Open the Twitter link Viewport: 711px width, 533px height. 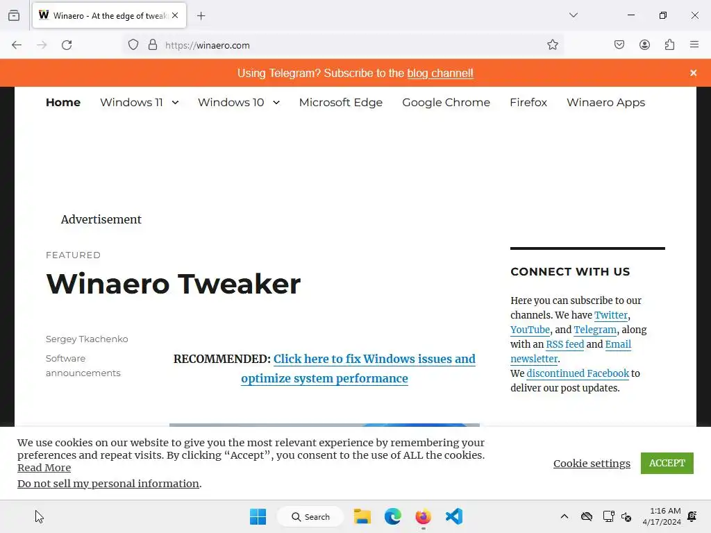coord(611,315)
